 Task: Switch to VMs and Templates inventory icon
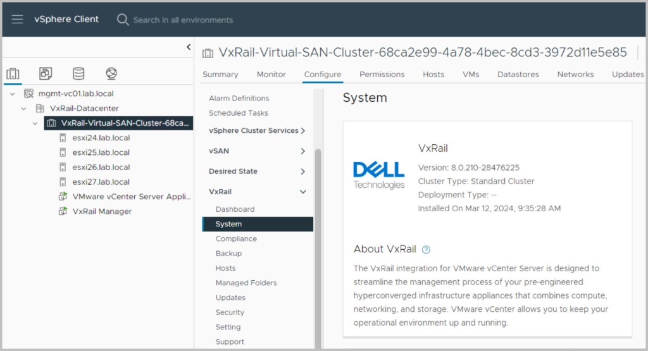[x=46, y=73]
